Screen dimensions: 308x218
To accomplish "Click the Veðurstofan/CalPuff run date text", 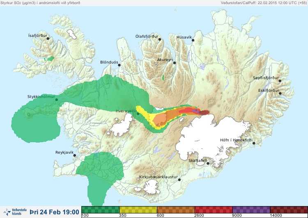I will coord(263,3).
